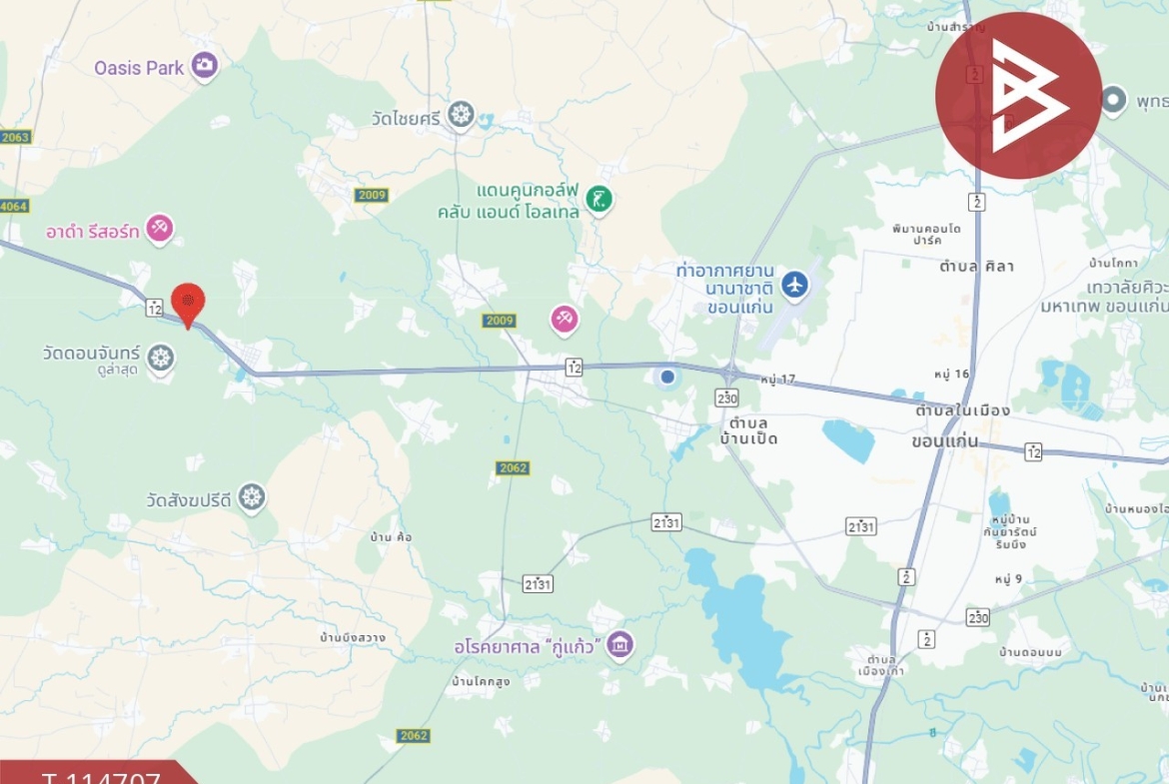Click the red location pin marker
1169x784 pixels.
(188, 304)
